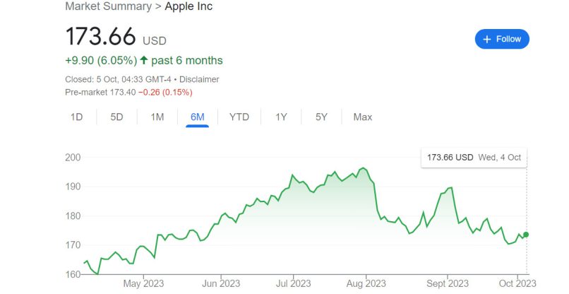This screenshot has height=294, width=569.
Task: Select the 1M chart range
Action: (157, 117)
